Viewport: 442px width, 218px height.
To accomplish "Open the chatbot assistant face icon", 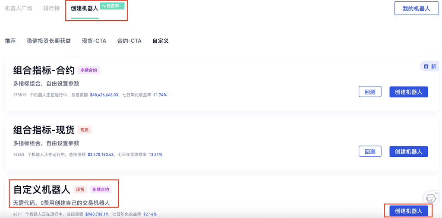I will (x=430, y=199).
